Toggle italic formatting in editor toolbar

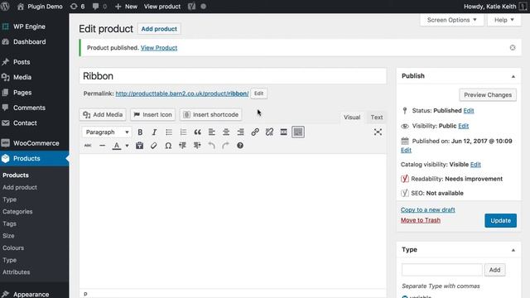(x=154, y=132)
